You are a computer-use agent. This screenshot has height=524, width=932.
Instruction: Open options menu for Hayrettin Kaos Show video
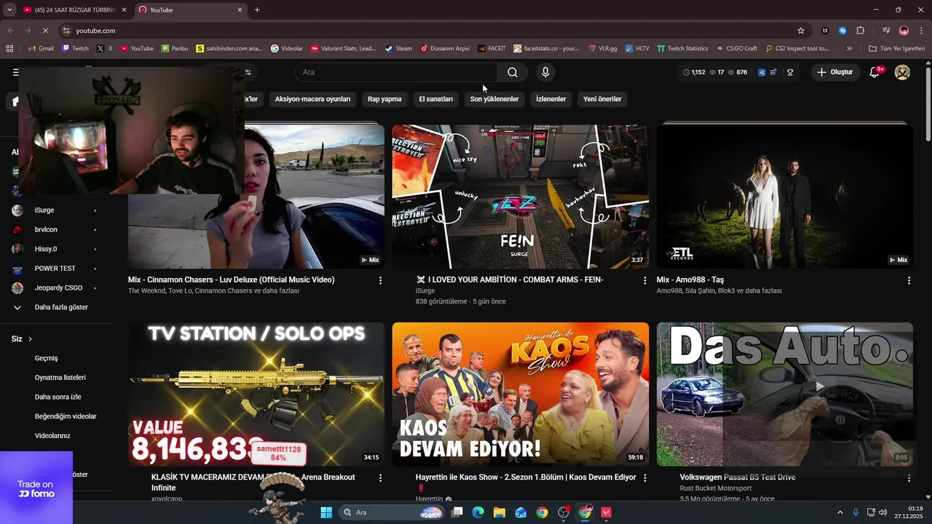pos(644,478)
